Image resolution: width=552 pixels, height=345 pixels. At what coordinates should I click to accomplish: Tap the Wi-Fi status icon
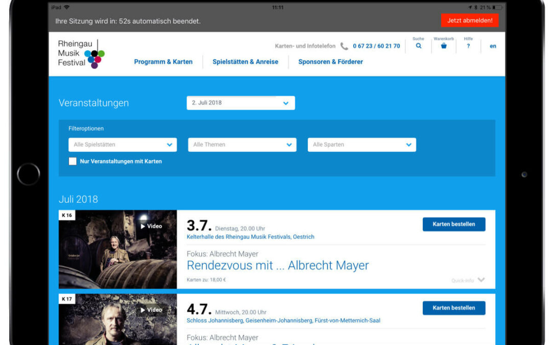(x=67, y=7)
